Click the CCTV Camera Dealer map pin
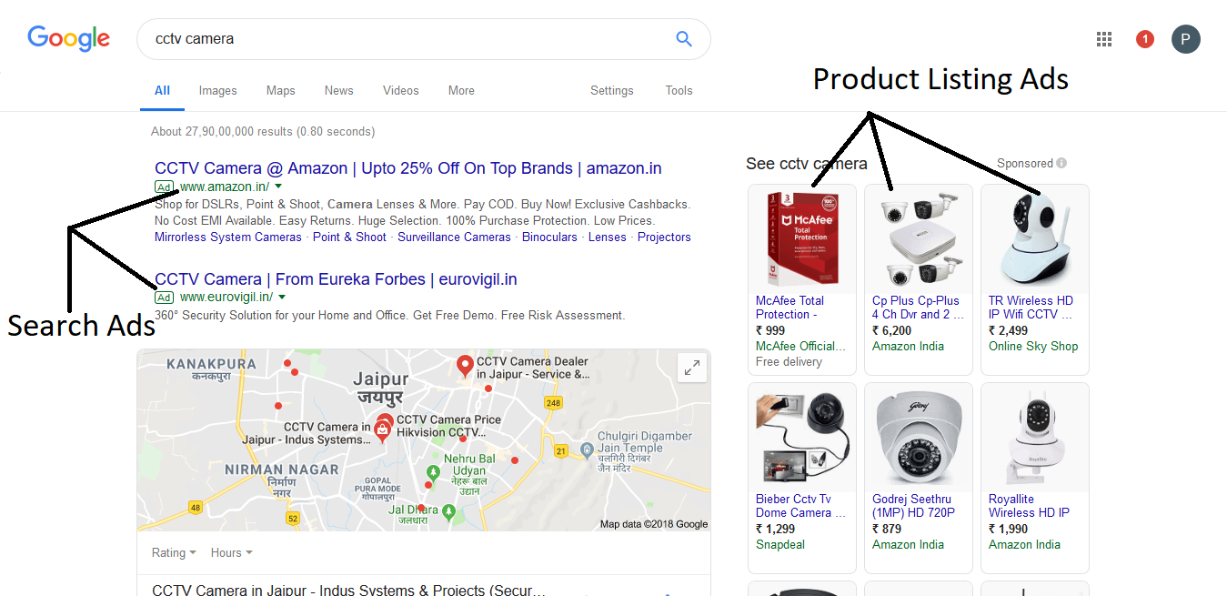This screenshot has width=1227, height=596. pyautogui.click(x=464, y=367)
